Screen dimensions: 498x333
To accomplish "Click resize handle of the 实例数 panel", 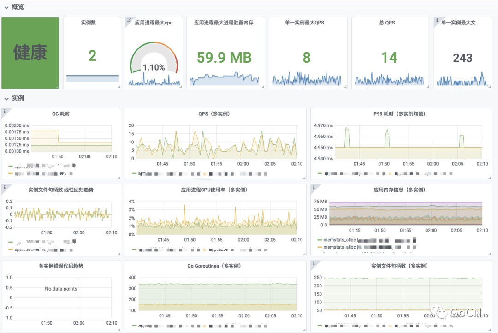I will point(119,87).
